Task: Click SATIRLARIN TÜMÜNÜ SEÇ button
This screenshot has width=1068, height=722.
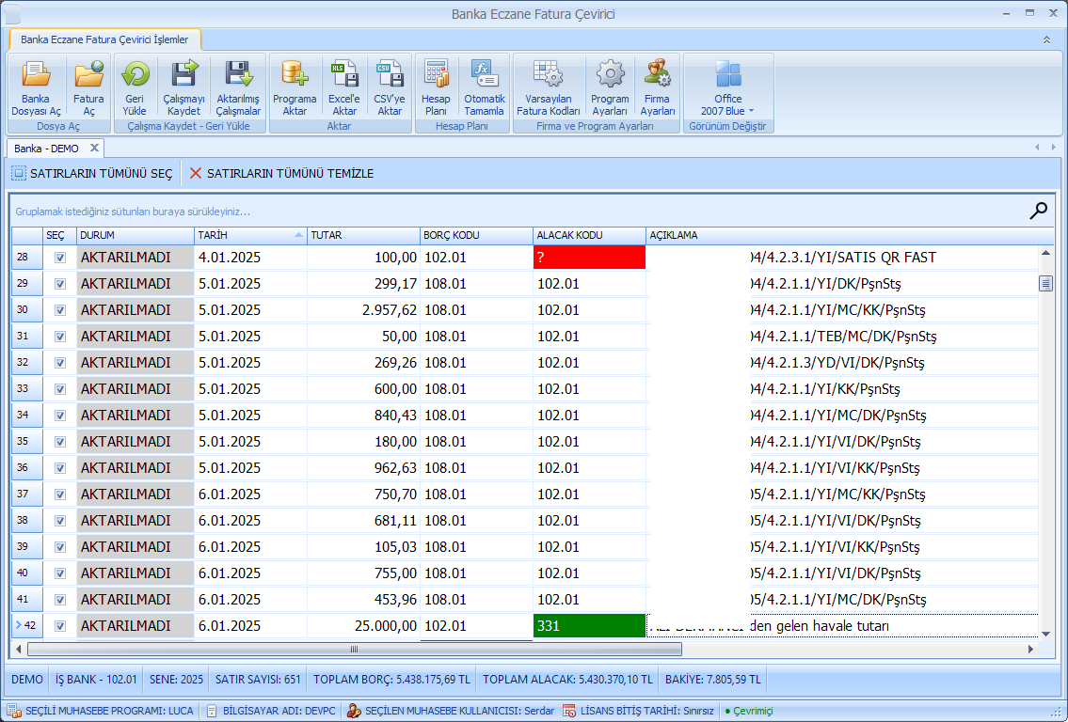Action: (x=92, y=174)
